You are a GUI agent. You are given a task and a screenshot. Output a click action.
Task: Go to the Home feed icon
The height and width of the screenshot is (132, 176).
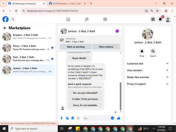(x=68, y=19)
